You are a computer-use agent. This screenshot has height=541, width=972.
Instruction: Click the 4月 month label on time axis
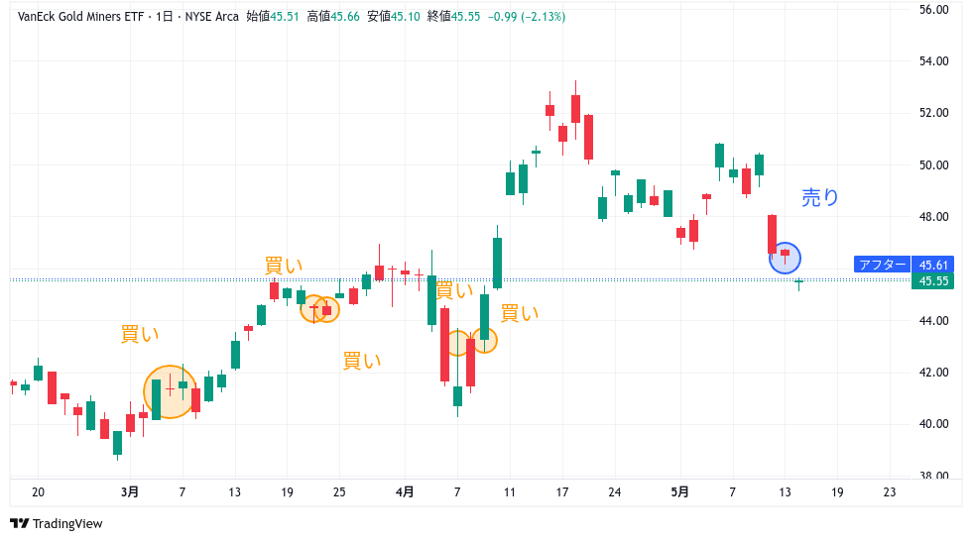click(x=405, y=492)
